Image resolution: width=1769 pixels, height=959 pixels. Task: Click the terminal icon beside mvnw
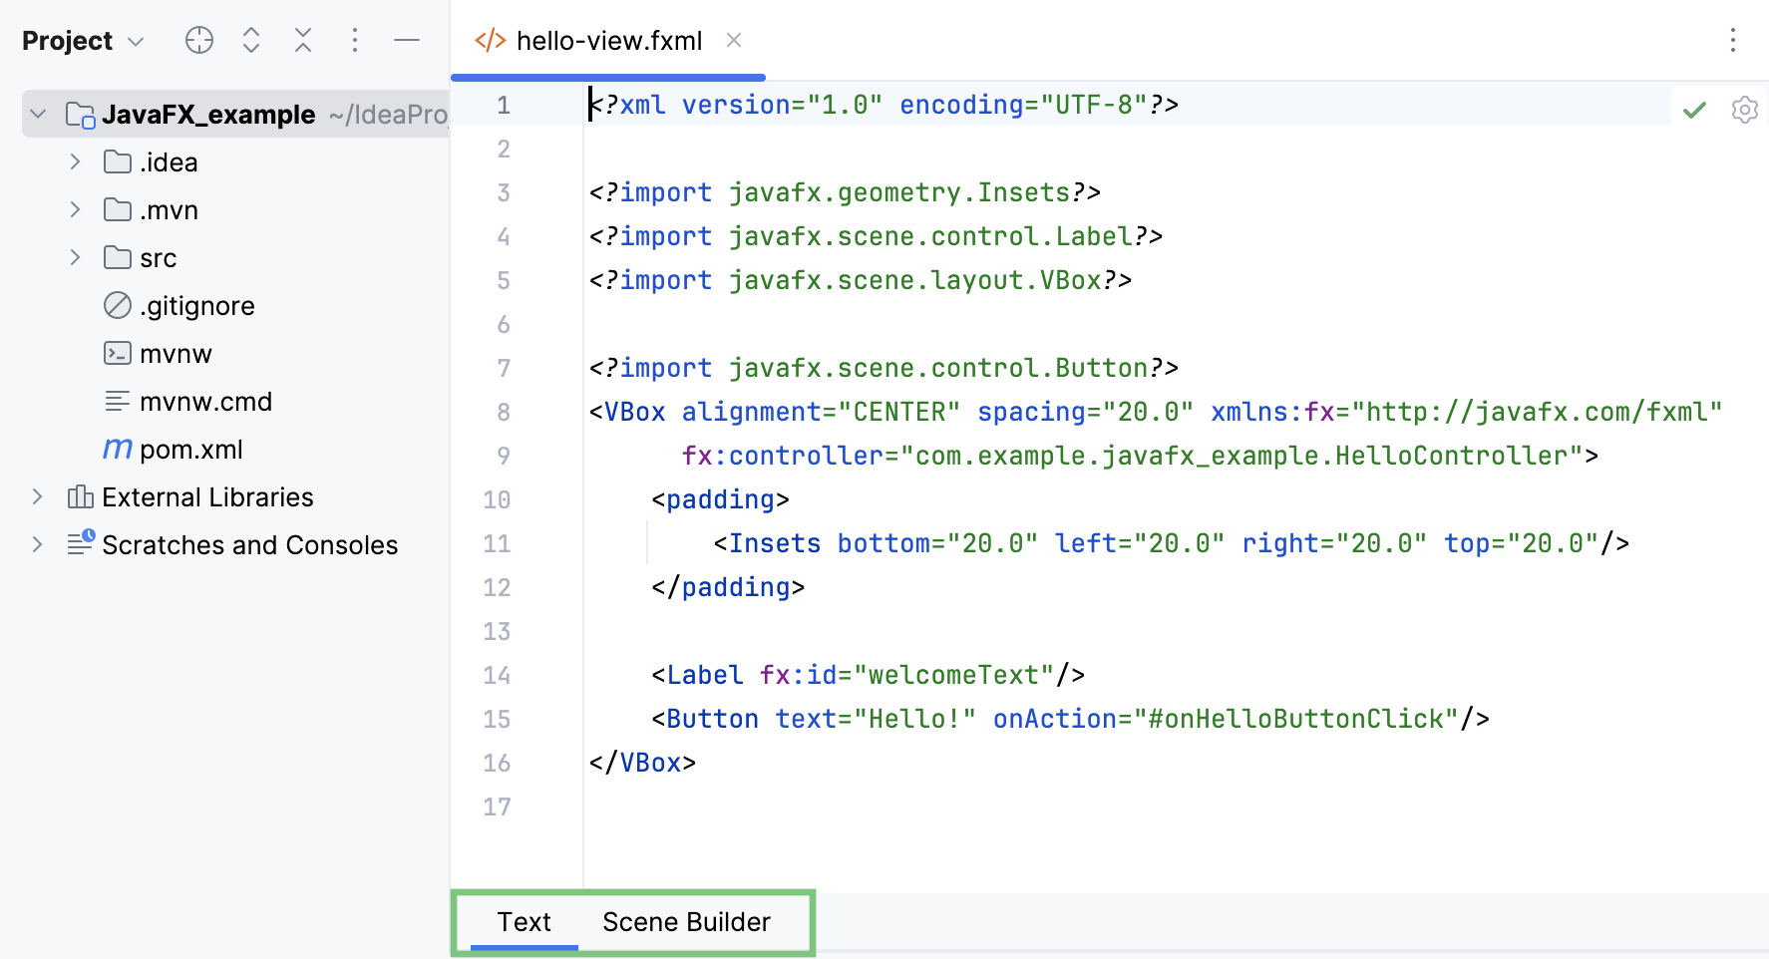point(117,353)
